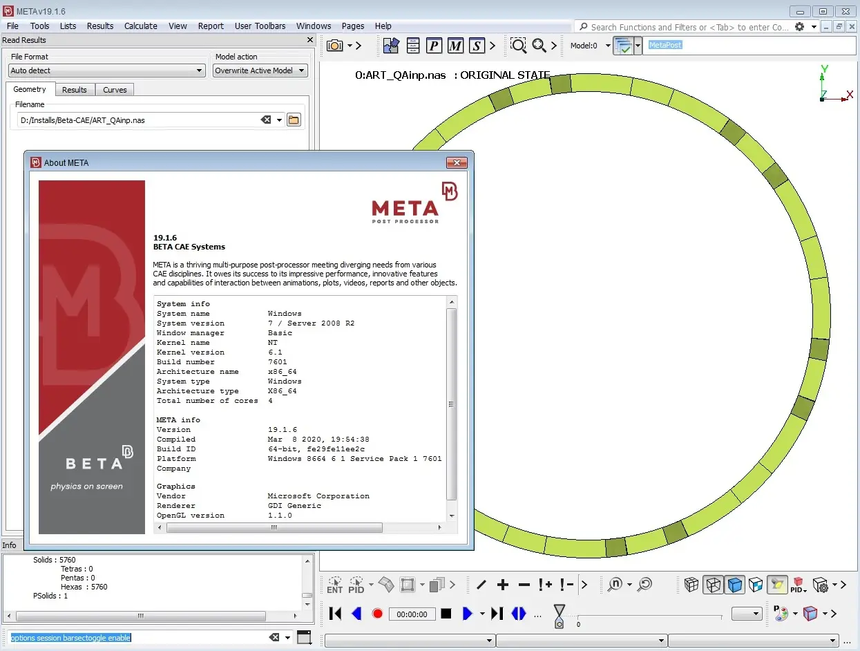Screen dimensions: 860x651
Task: Toggle the shaded blue cube display mode
Action: [735, 585]
